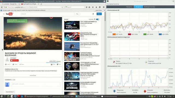Click the 7:14 clock in taskbar
The width and height of the screenshot is (175, 98).
[x=169, y=96]
